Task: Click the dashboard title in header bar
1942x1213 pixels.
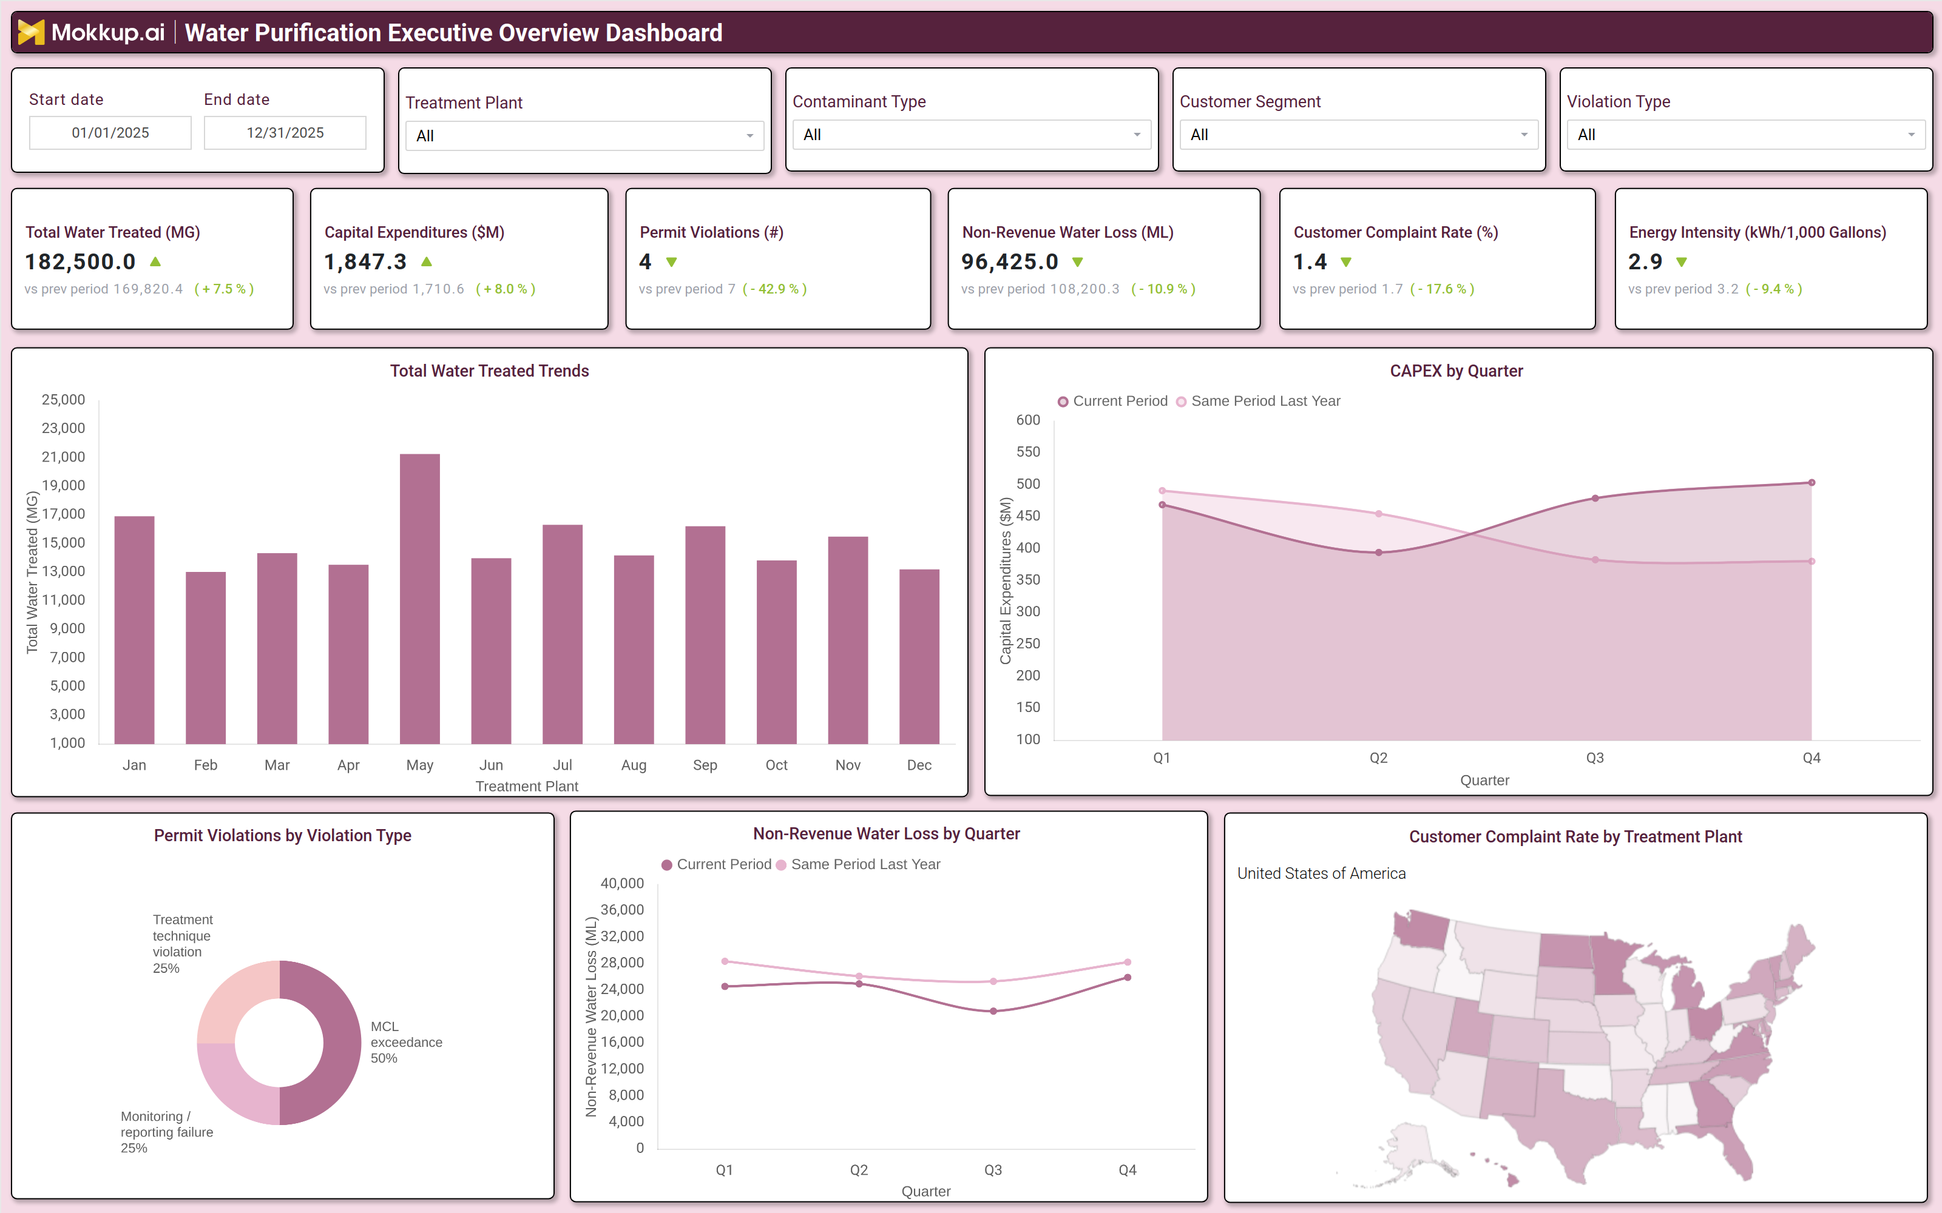Action: (x=453, y=33)
